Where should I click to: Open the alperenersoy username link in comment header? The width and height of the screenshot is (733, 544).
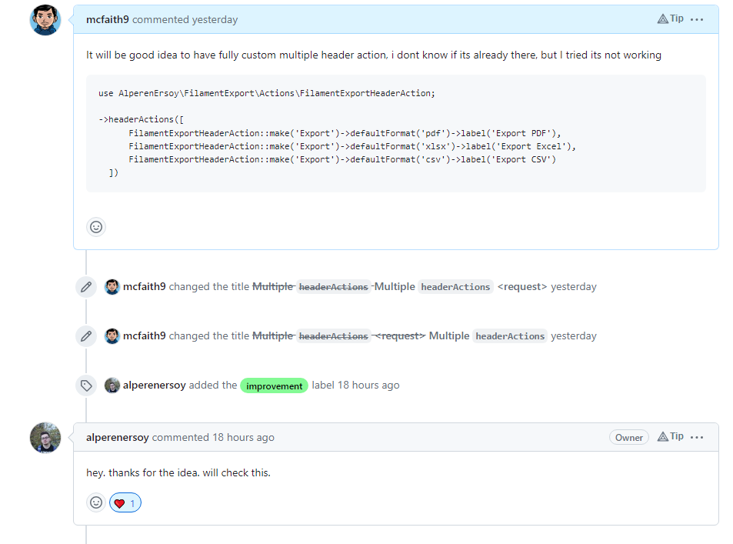click(x=118, y=437)
